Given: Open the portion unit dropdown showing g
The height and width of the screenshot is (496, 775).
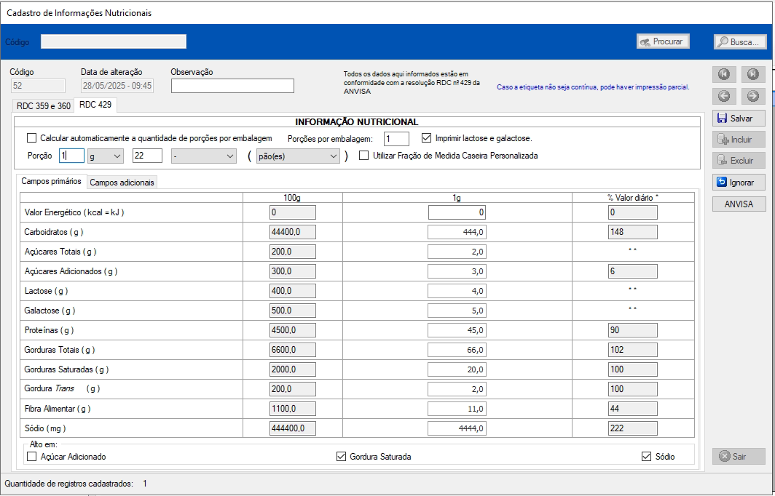Looking at the screenshot, I should 106,156.
